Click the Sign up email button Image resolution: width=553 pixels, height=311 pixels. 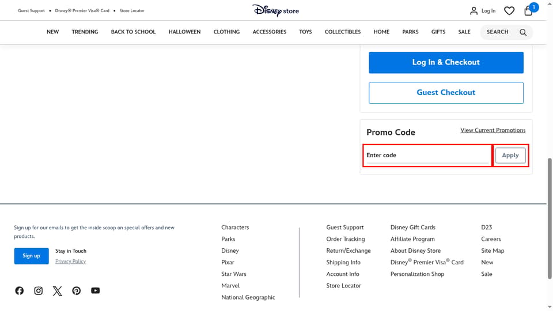tap(31, 256)
